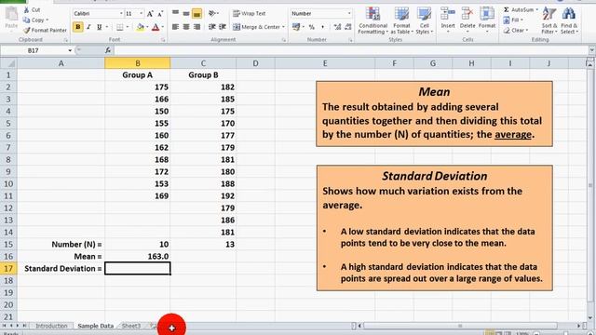
Task: Select column B header
Action: pyautogui.click(x=138, y=63)
